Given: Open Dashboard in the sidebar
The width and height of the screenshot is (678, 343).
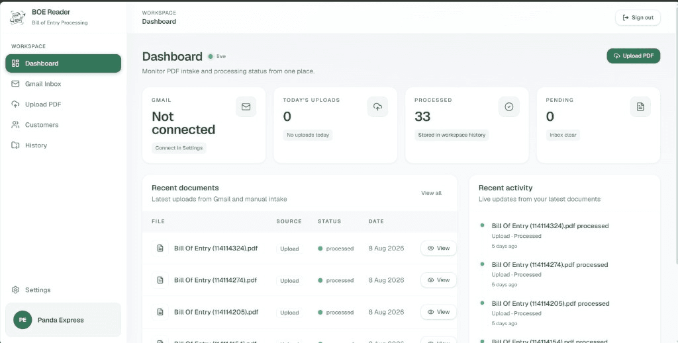Looking at the screenshot, I should pos(63,63).
